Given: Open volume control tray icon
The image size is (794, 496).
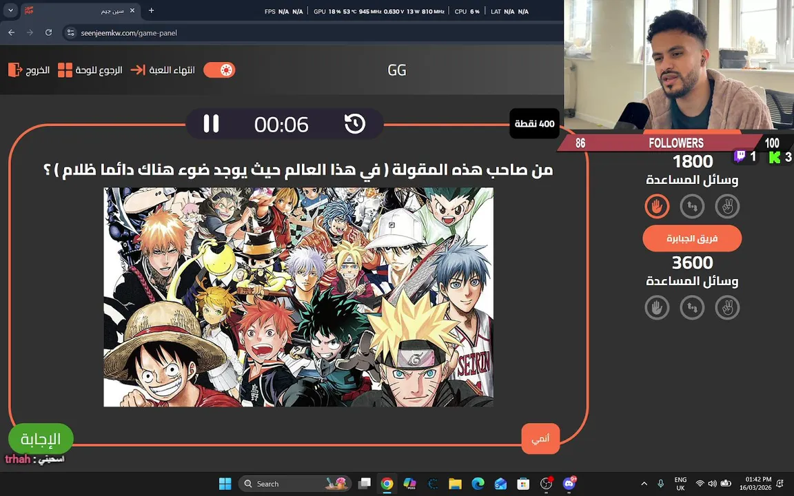Looking at the screenshot, I should [x=713, y=484].
